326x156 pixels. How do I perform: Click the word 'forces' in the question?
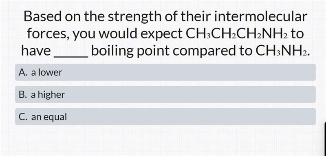click(x=48, y=34)
